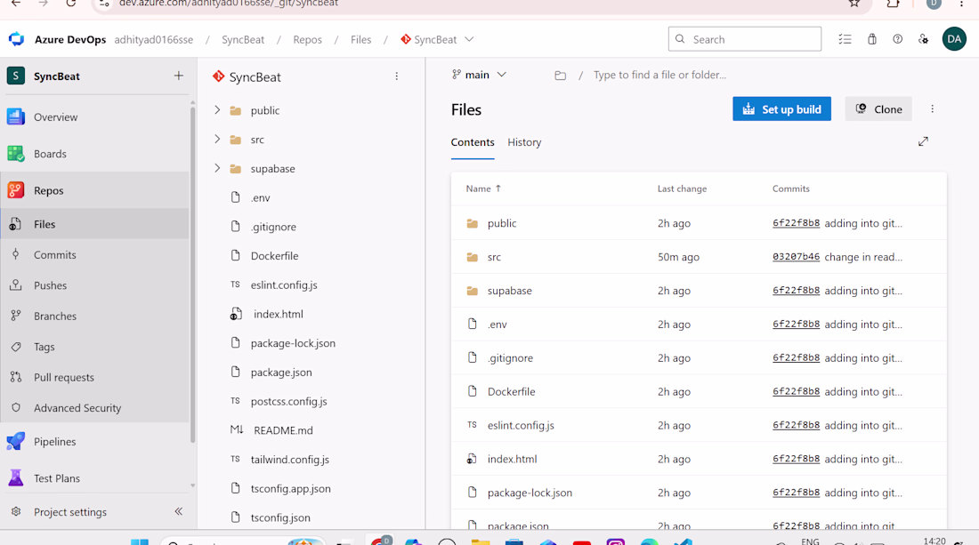979x545 pixels.
Task: Toggle full screen expand icon
Action: (x=923, y=141)
